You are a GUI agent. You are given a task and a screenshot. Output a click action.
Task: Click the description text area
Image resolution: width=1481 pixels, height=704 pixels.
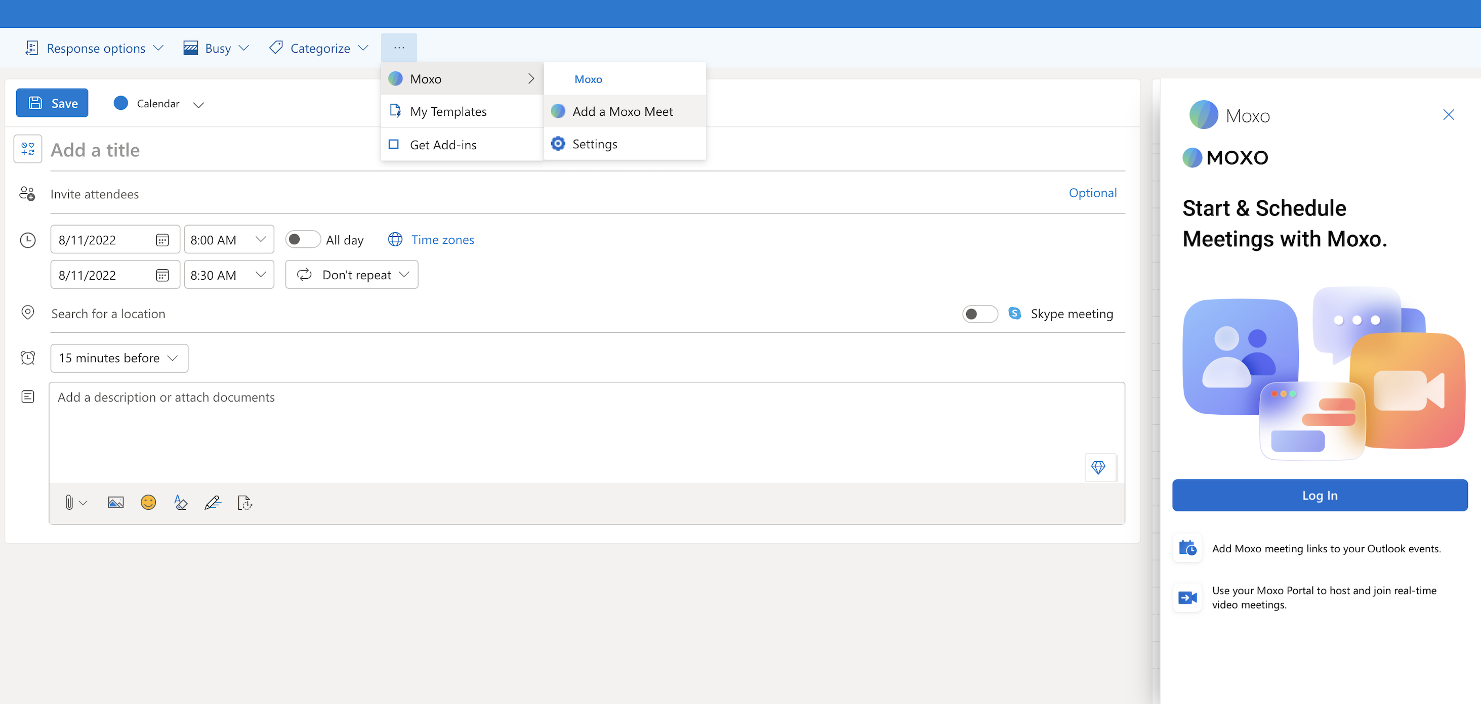pyautogui.click(x=587, y=432)
